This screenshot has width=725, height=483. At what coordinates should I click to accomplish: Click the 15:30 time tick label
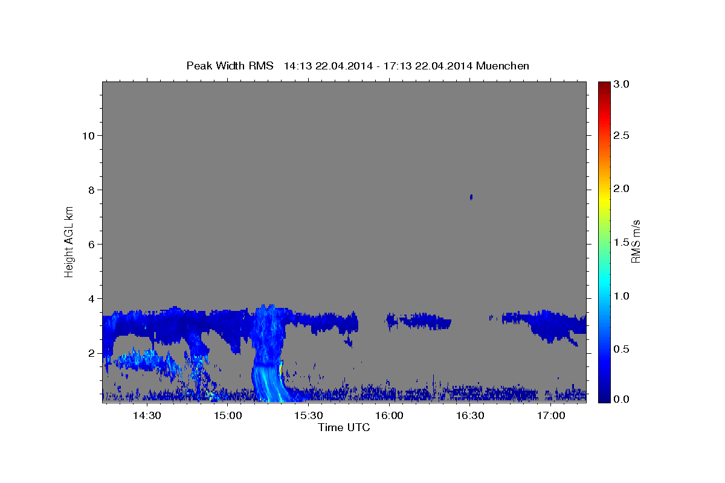click(x=308, y=415)
